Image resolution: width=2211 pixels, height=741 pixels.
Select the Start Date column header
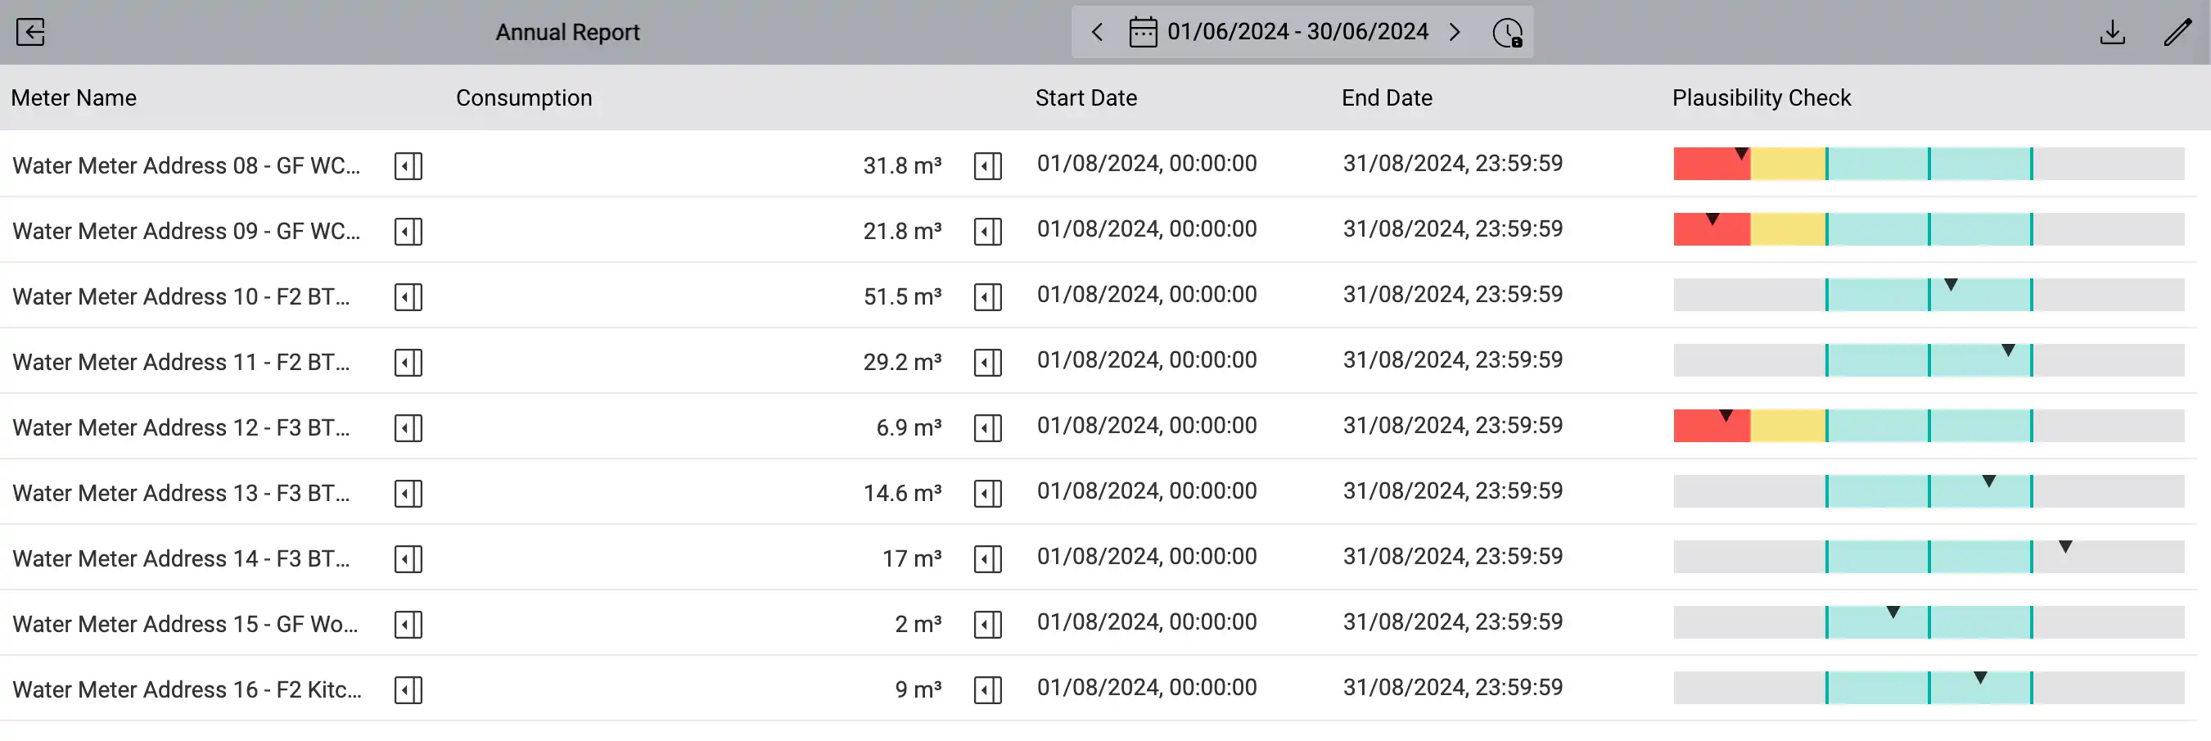(1085, 98)
